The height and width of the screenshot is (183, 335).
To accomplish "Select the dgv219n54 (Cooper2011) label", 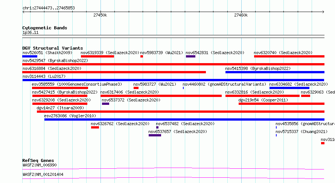I will pos(263,100).
